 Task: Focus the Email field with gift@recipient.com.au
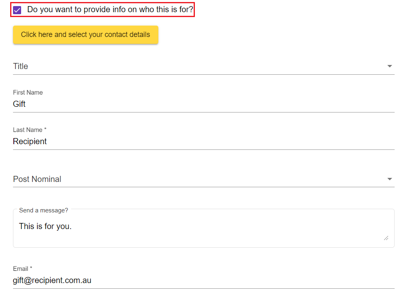pos(203,280)
